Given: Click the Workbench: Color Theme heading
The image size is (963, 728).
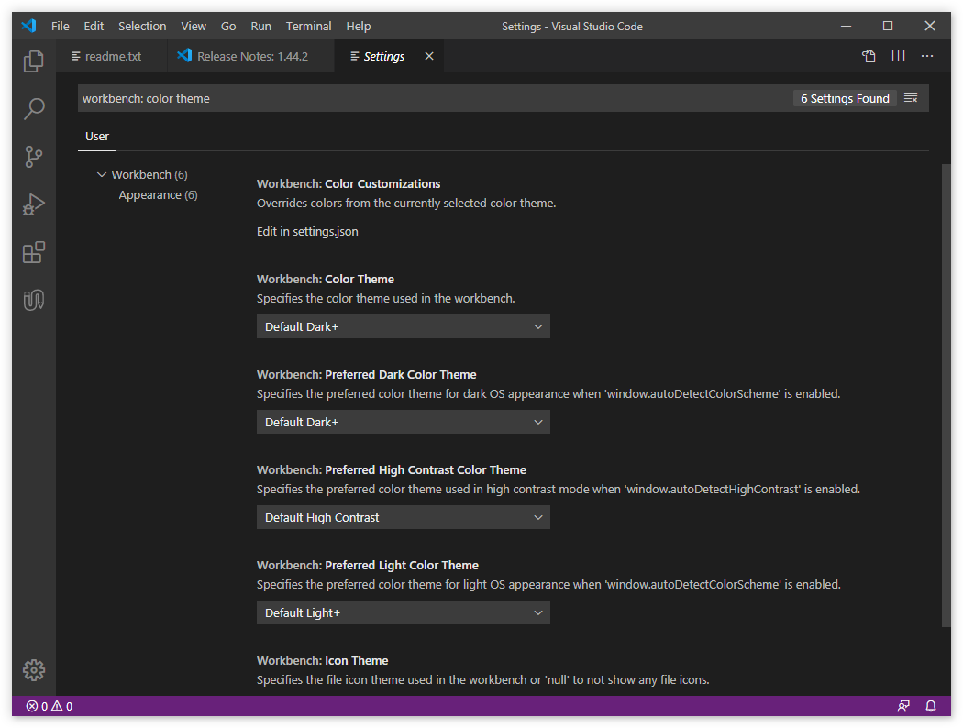Looking at the screenshot, I should coord(326,279).
